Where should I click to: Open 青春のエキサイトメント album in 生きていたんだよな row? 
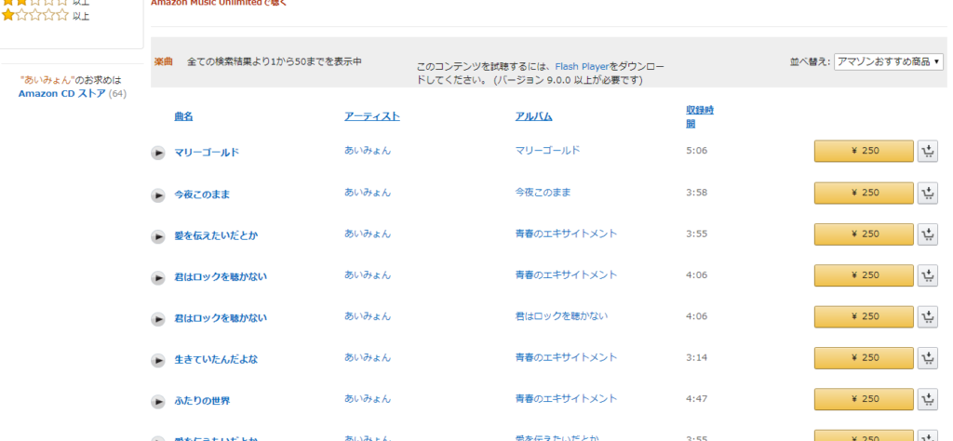[x=566, y=358]
